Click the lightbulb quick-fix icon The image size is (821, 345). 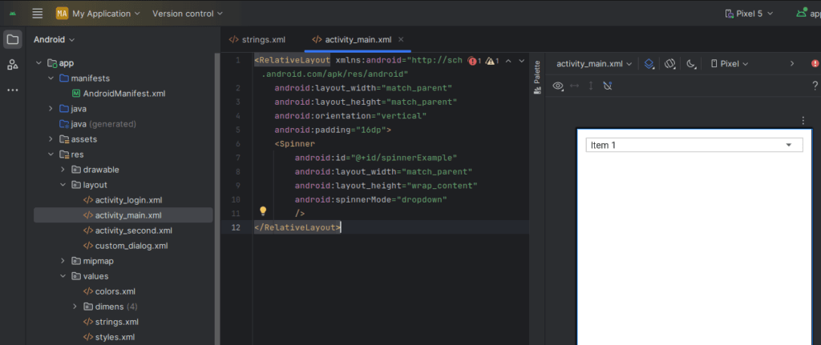[x=263, y=211]
